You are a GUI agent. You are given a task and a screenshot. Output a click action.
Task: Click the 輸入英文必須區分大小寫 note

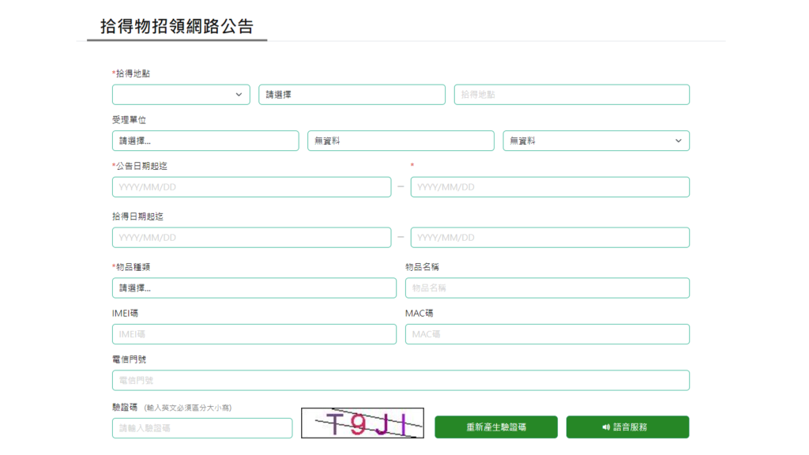[x=188, y=408]
